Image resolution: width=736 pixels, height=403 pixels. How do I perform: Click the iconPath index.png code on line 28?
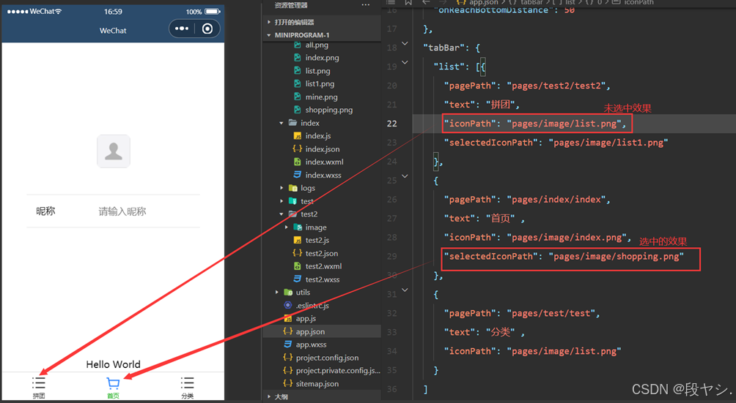point(538,237)
